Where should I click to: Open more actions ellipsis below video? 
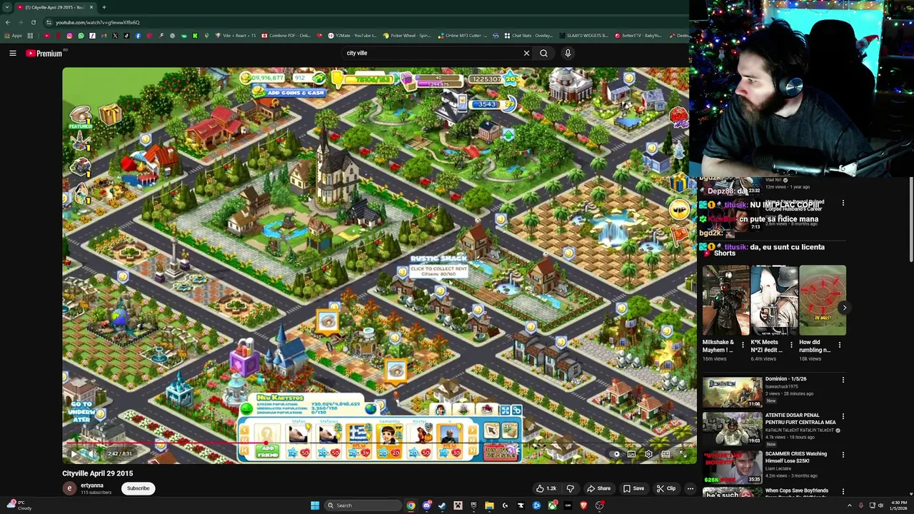690,488
